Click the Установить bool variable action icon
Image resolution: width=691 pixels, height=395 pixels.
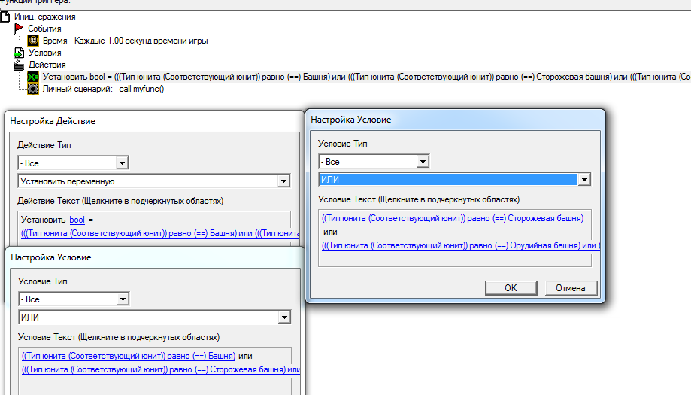point(33,77)
